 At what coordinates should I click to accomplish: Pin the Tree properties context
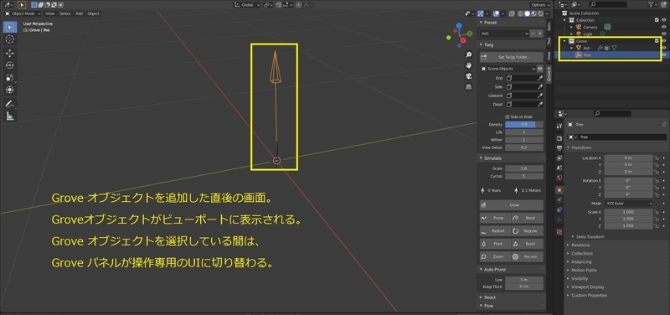pos(663,124)
